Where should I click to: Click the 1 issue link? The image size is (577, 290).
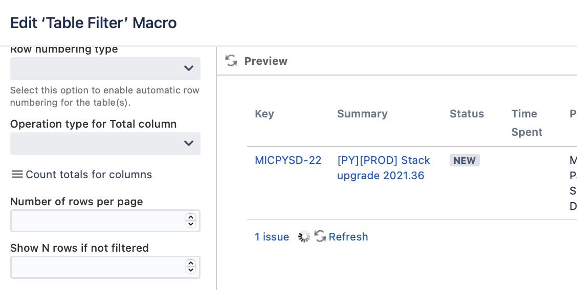point(272,237)
